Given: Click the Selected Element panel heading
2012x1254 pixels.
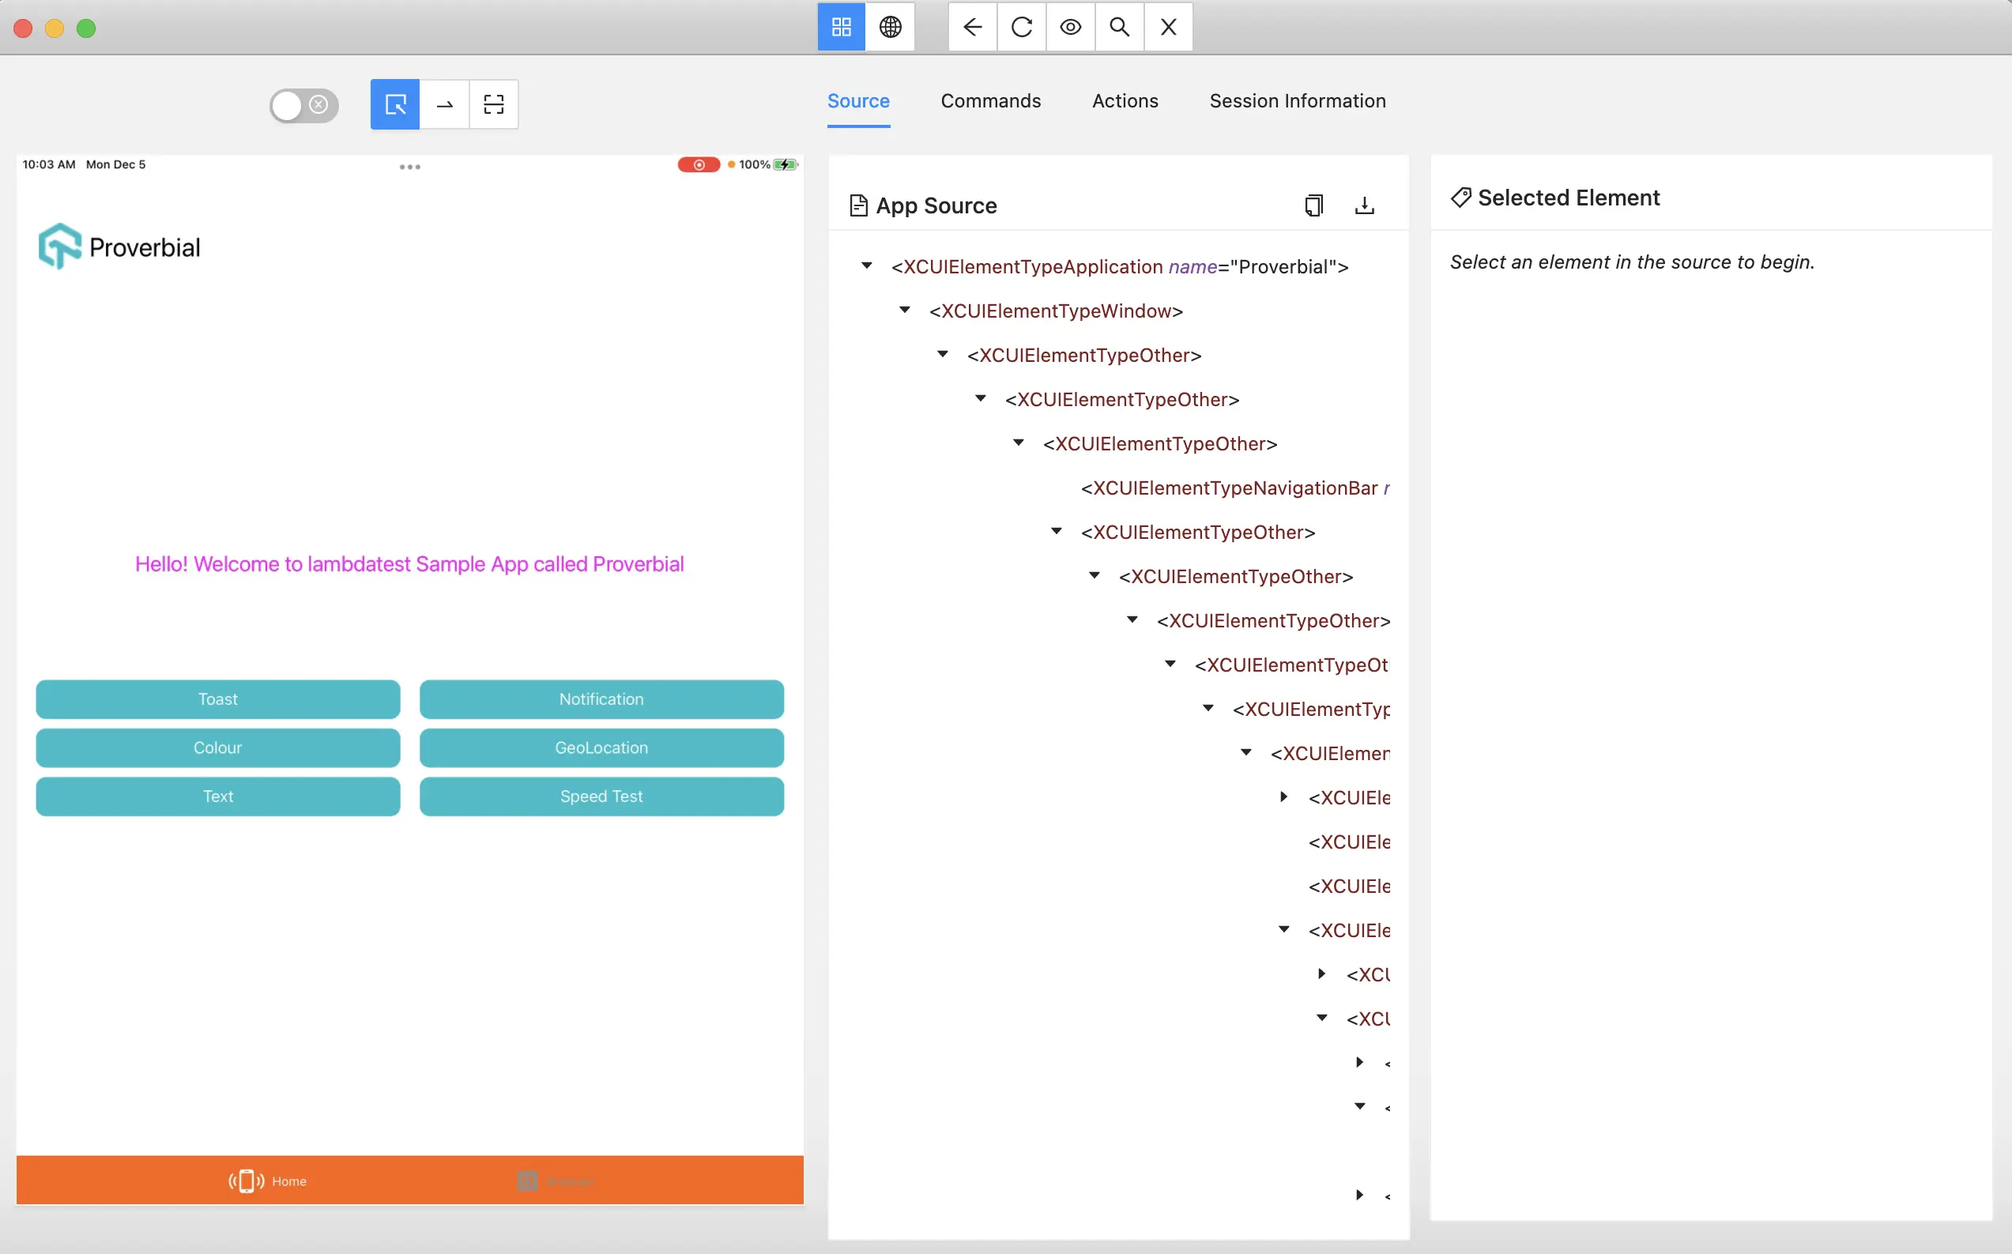Looking at the screenshot, I should 1569,198.
